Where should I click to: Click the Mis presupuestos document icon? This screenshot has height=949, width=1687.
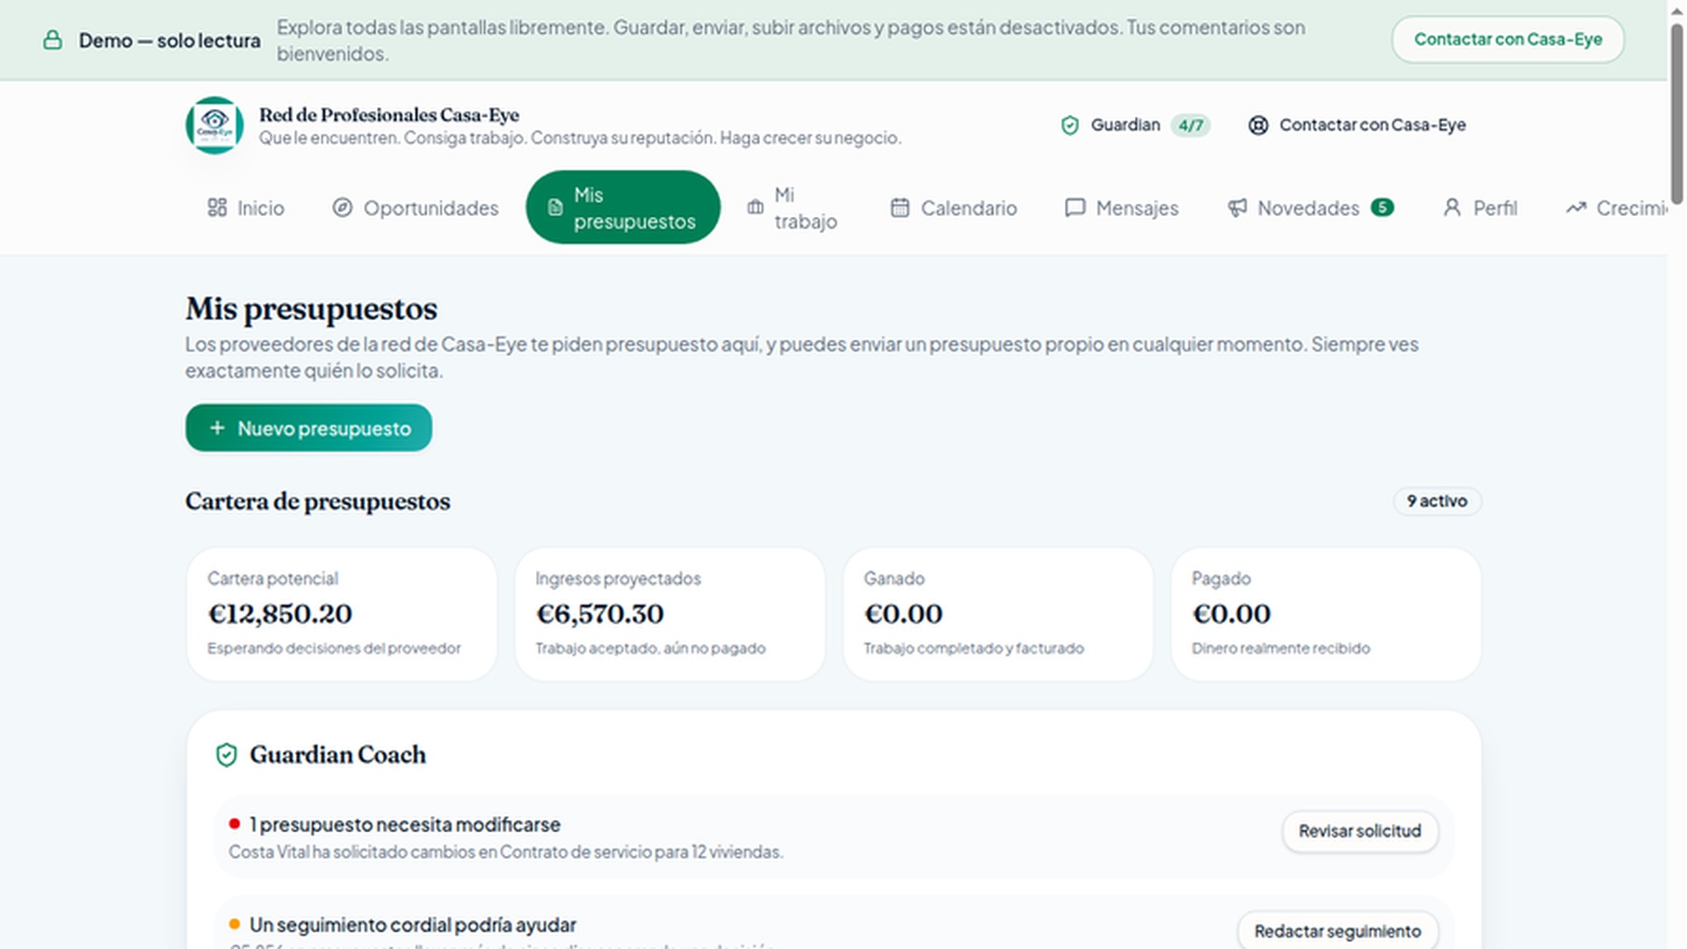tap(555, 207)
